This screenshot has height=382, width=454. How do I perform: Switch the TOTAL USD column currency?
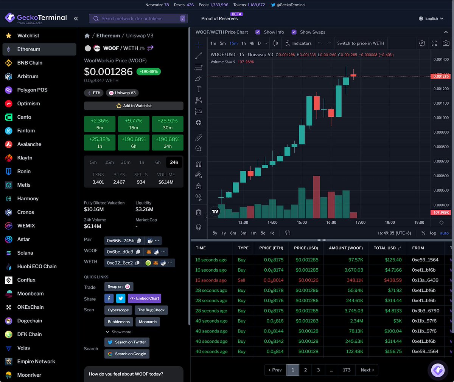(400, 248)
